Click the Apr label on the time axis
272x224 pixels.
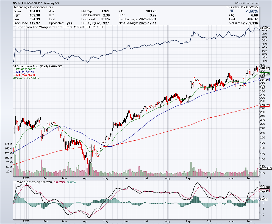click(x=85, y=178)
